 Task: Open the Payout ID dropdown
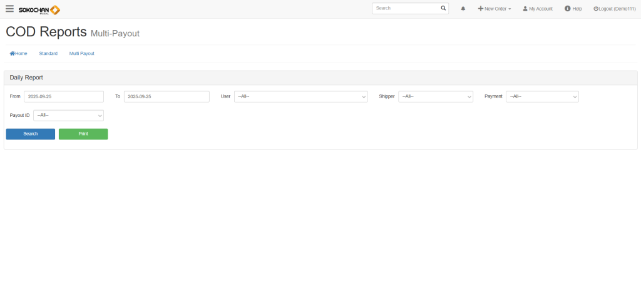[x=68, y=115]
